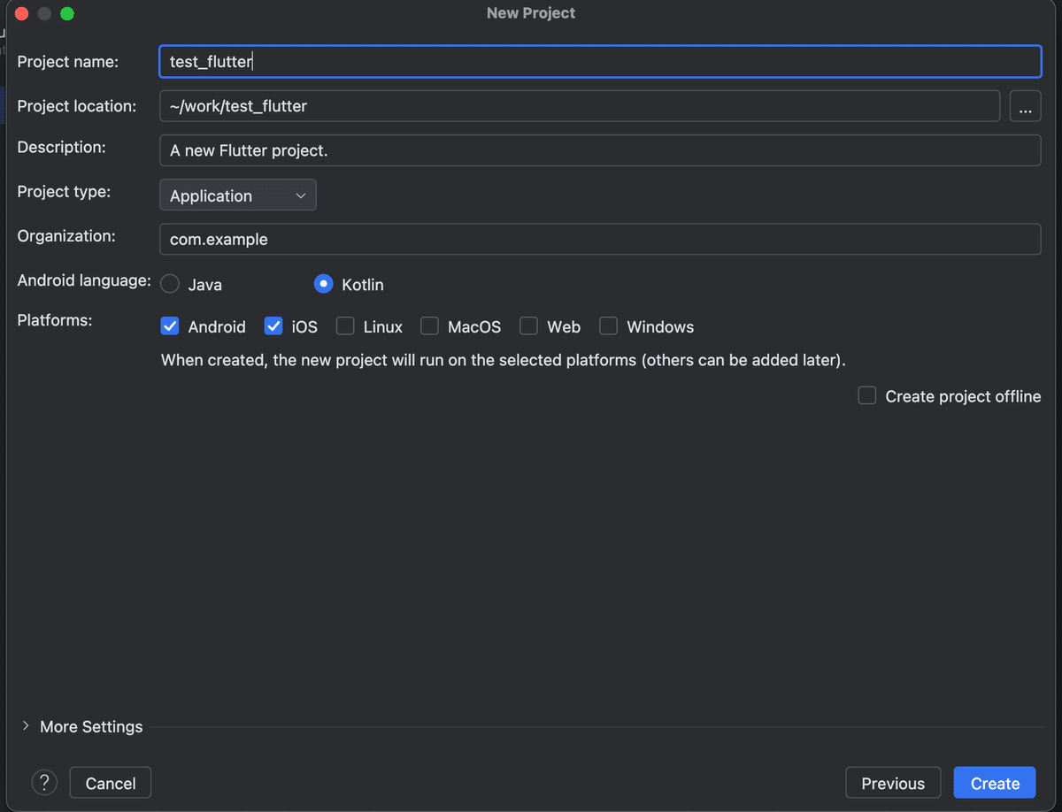Close the New Project window
The height and width of the screenshot is (812, 1062).
(21, 13)
